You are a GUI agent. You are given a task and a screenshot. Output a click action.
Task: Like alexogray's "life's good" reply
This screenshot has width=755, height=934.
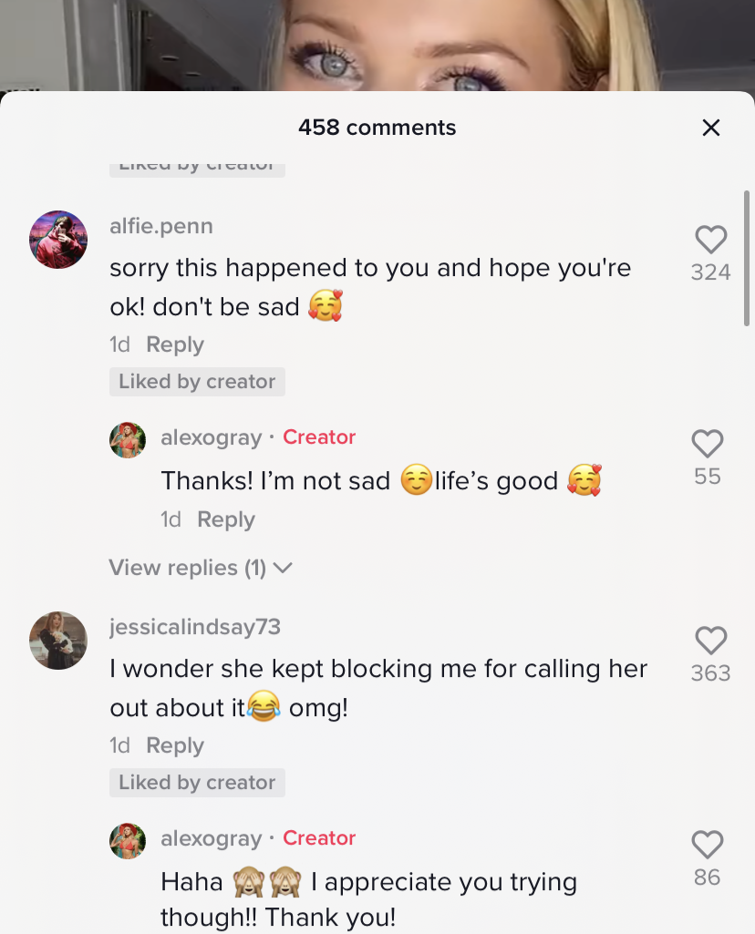point(707,445)
